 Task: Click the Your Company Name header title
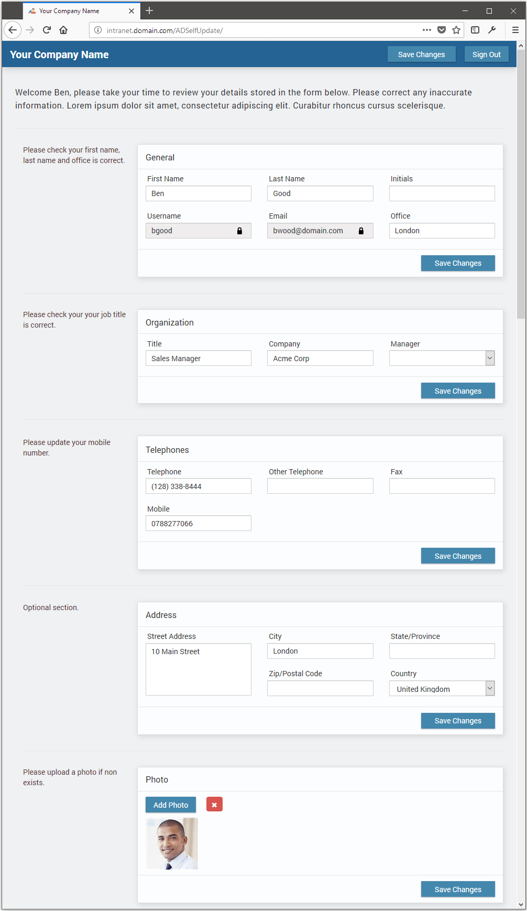pyautogui.click(x=59, y=55)
